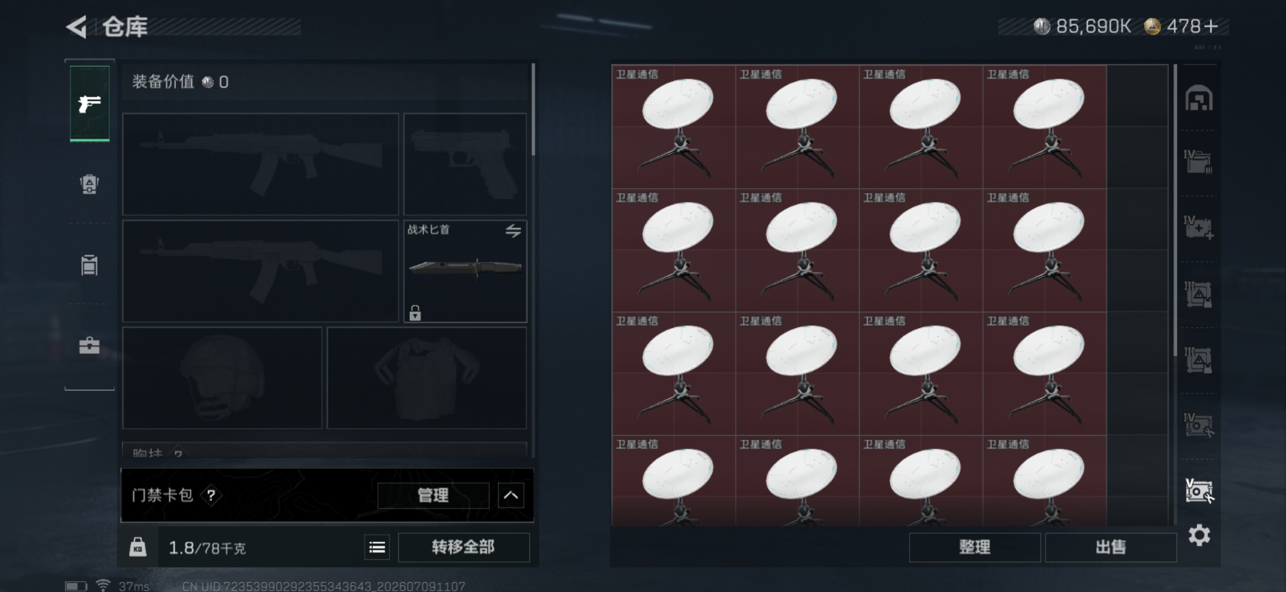
Task: Open the level IV medical storage box
Action: pos(1199,227)
